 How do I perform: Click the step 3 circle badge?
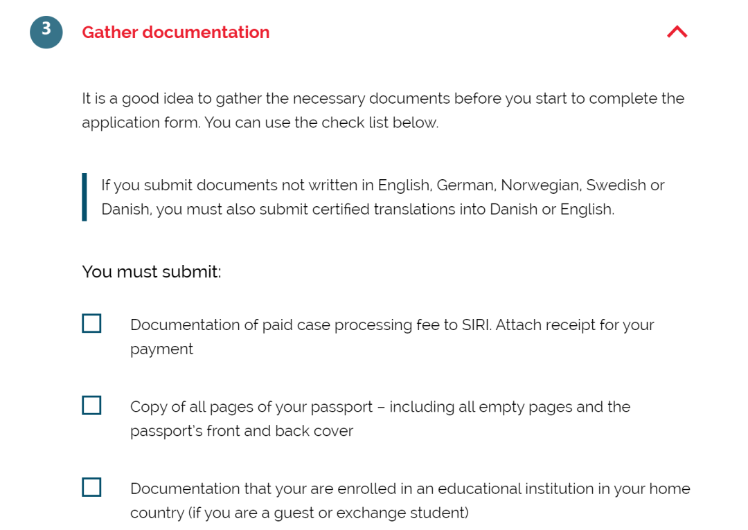46,32
